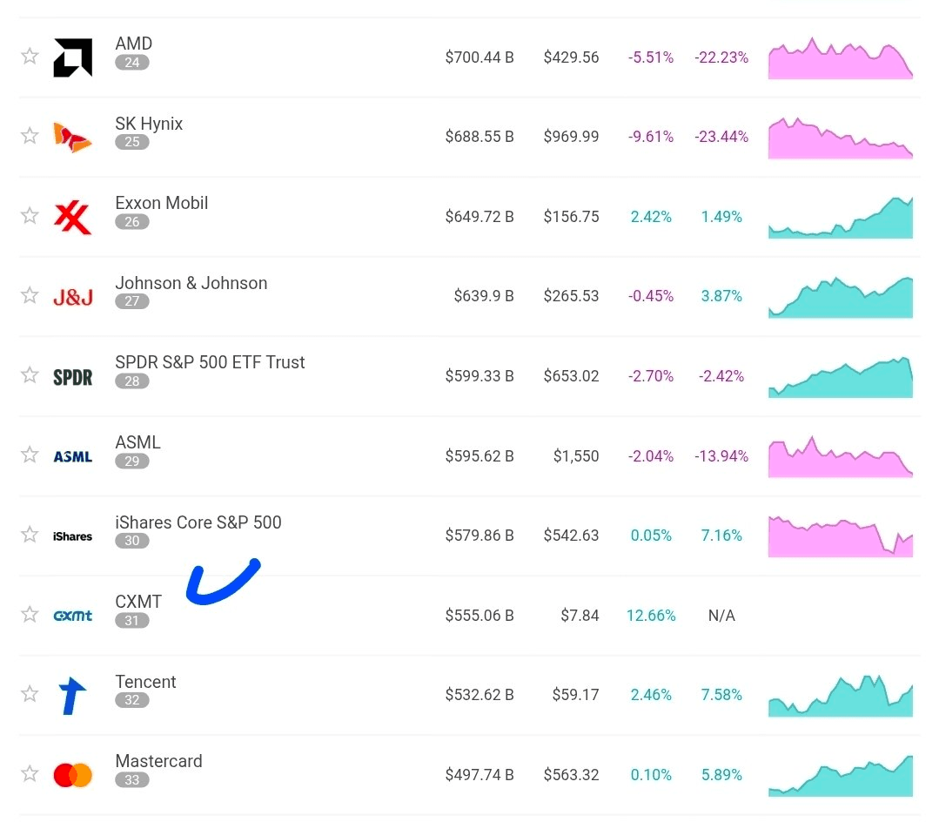Open the Tencent company name link
The image size is (939, 822).
coord(145,681)
